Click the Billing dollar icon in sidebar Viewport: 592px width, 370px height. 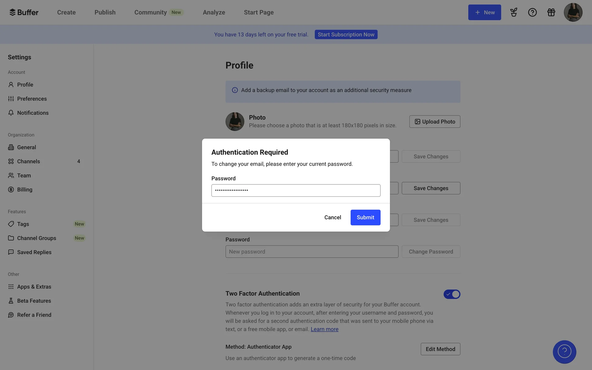(x=11, y=190)
